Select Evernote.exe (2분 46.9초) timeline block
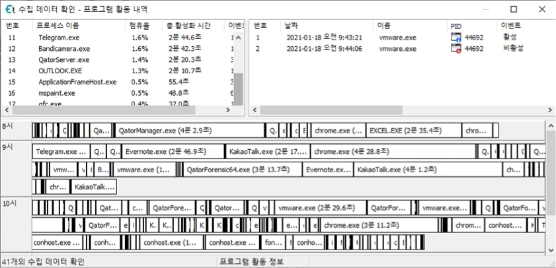This screenshot has height=268, width=556. [x=173, y=152]
